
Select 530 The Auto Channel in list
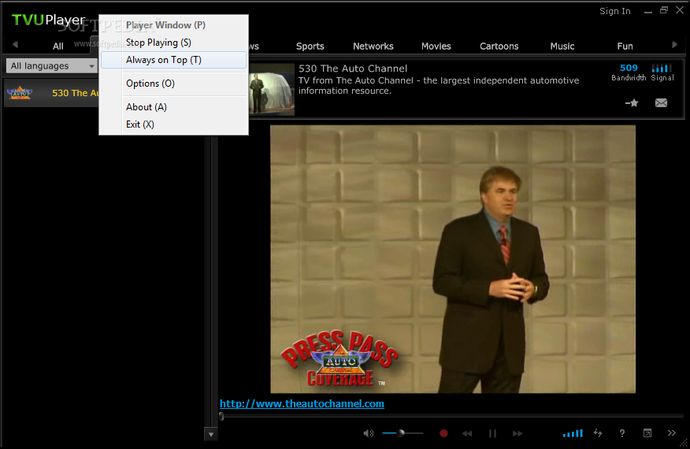(x=51, y=93)
